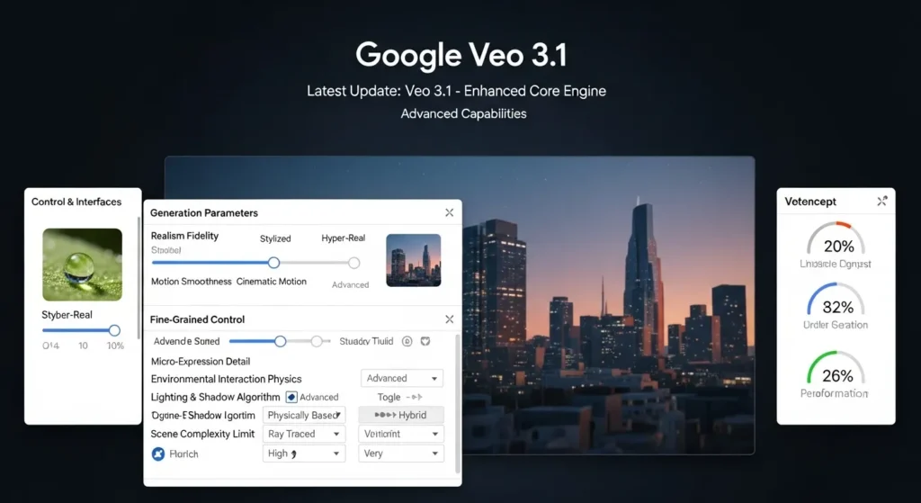This screenshot has height=503, width=921.
Task: Click the Realism Fidelity slider handle
Action: (x=273, y=263)
